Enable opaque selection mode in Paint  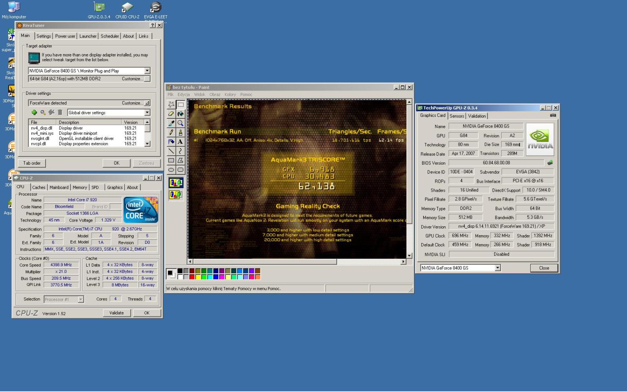pyautogui.click(x=176, y=183)
